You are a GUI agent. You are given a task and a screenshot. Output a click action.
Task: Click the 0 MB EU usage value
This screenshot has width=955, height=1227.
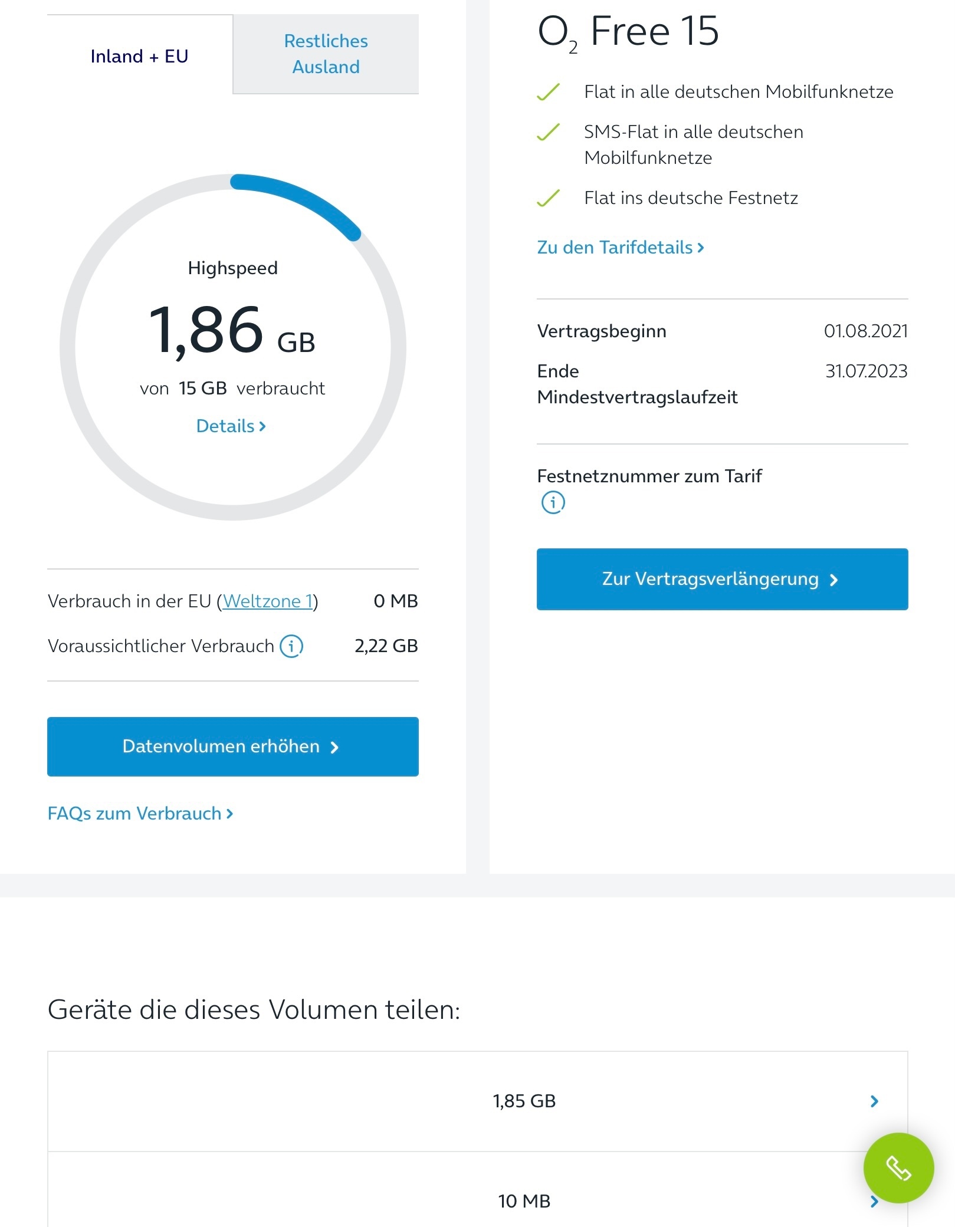pyautogui.click(x=396, y=601)
